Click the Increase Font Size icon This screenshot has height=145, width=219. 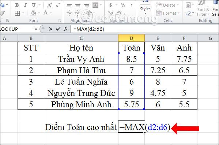click(x=49, y=5)
